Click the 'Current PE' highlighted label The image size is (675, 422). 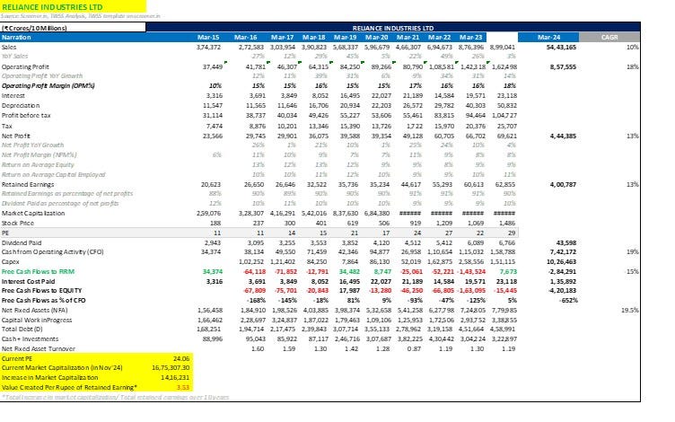click(x=17, y=359)
